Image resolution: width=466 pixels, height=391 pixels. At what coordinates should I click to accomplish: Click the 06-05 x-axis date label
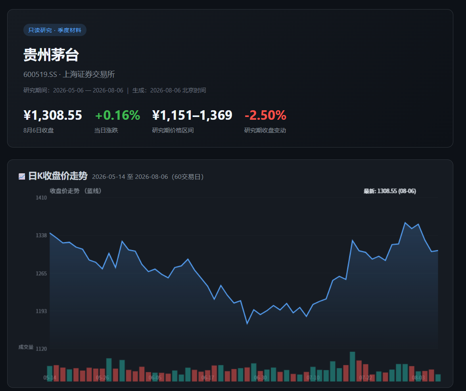tap(155, 378)
